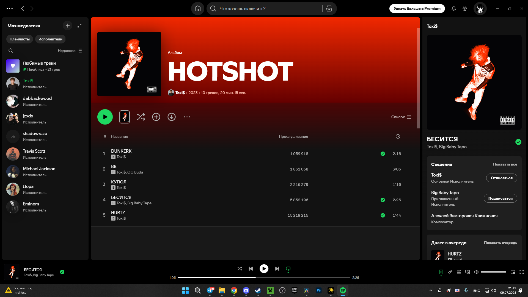
Task: Open the three-dot app menu
Action: [x=10, y=9]
